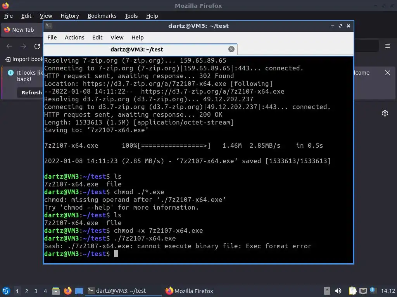Click the show desktop icon in the panel

[79, 291]
